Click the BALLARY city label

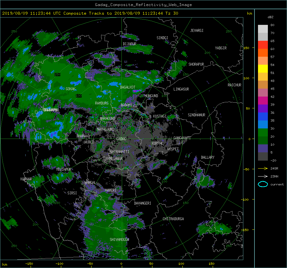(x=208, y=157)
